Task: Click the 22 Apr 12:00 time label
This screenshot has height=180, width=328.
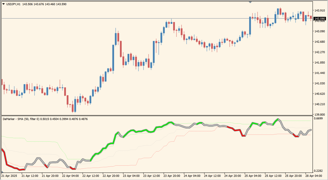Action: (x=91, y=175)
